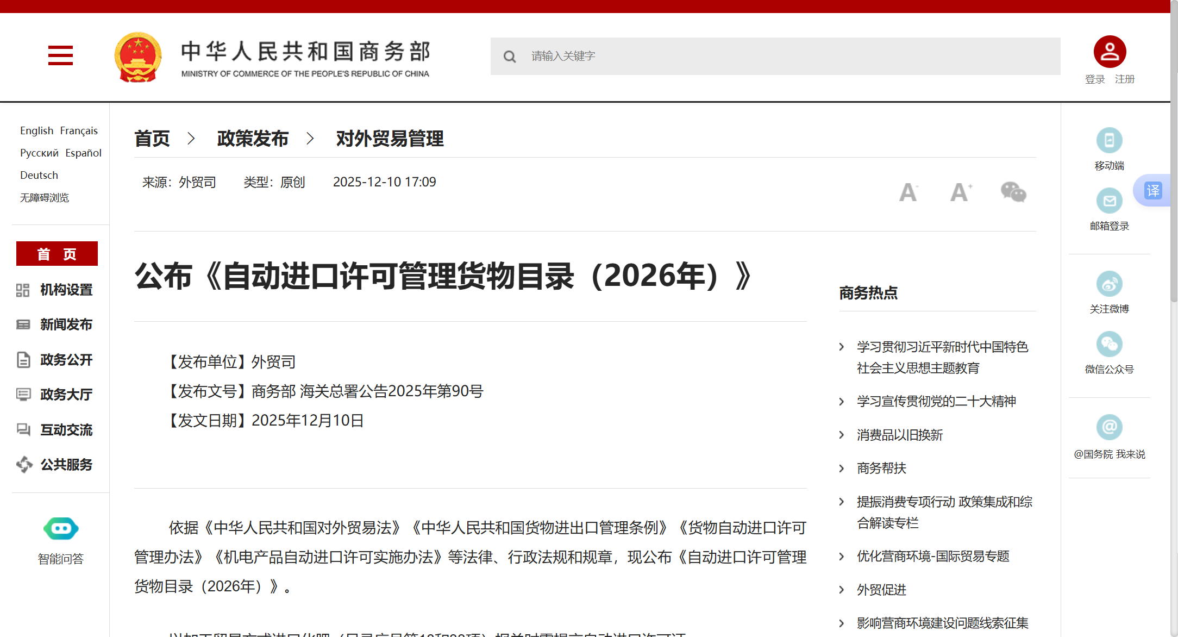This screenshot has height=637, width=1178.
Task: Select the red 首页 menu tab
Action: click(x=57, y=254)
